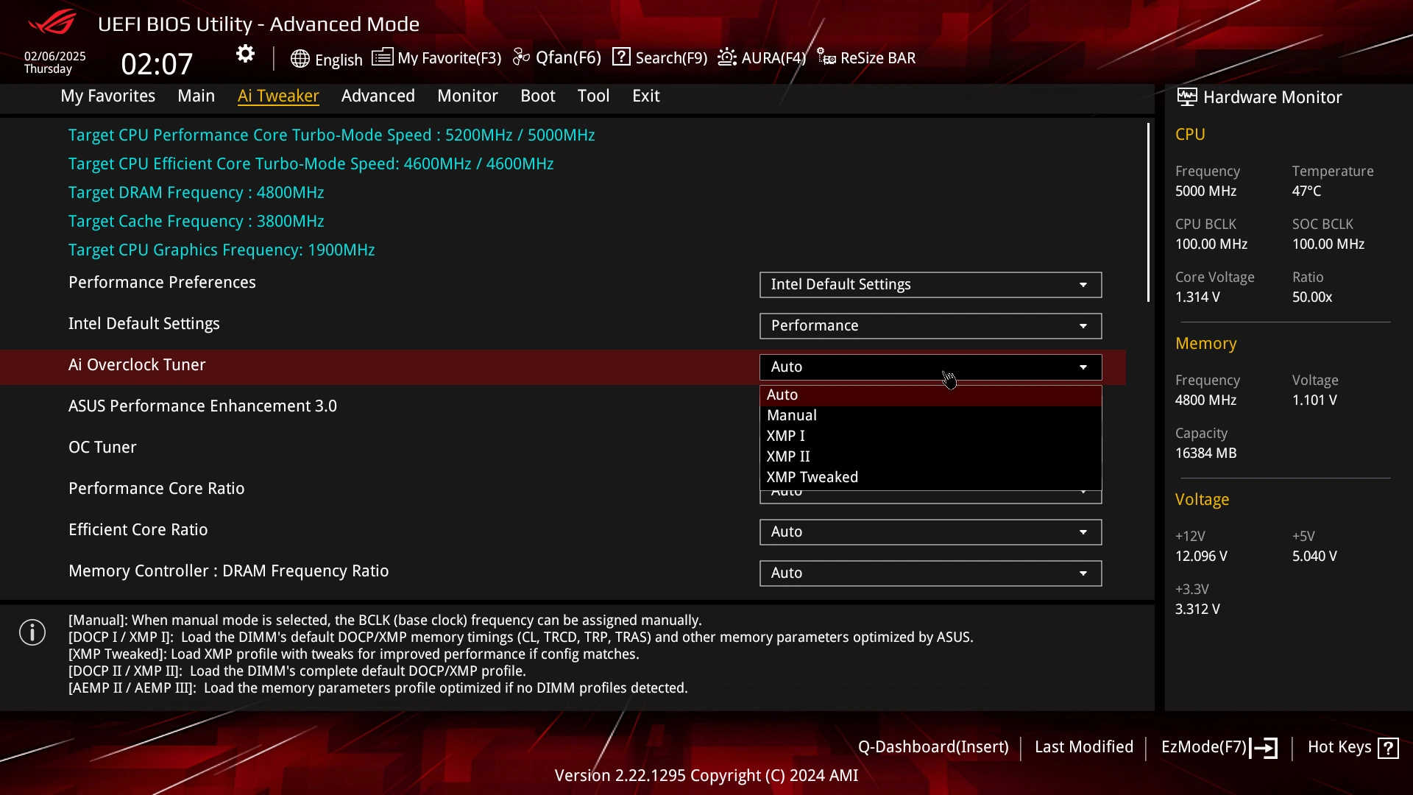
Task: Click memory Capacity 16384 MB value
Action: [1205, 453]
